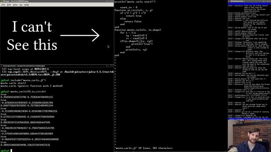Click "monte carlo start!" output in terminal

pyautogui.click(x=13, y=83)
